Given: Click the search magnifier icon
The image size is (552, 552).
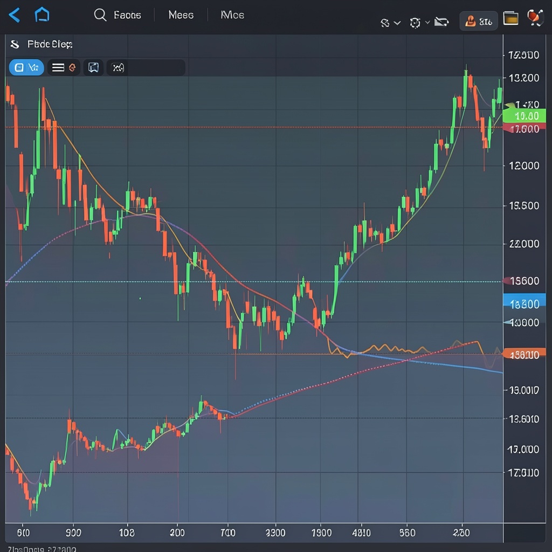Looking at the screenshot, I should (x=100, y=15).
